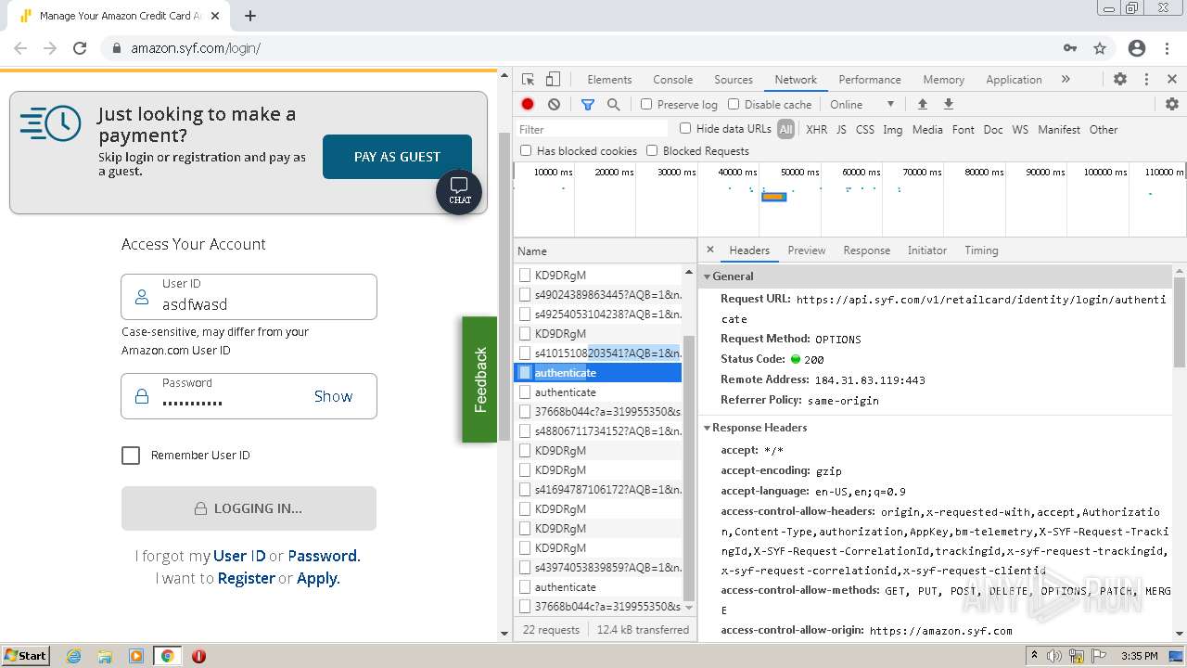Clear the network log

pos(554,105)
